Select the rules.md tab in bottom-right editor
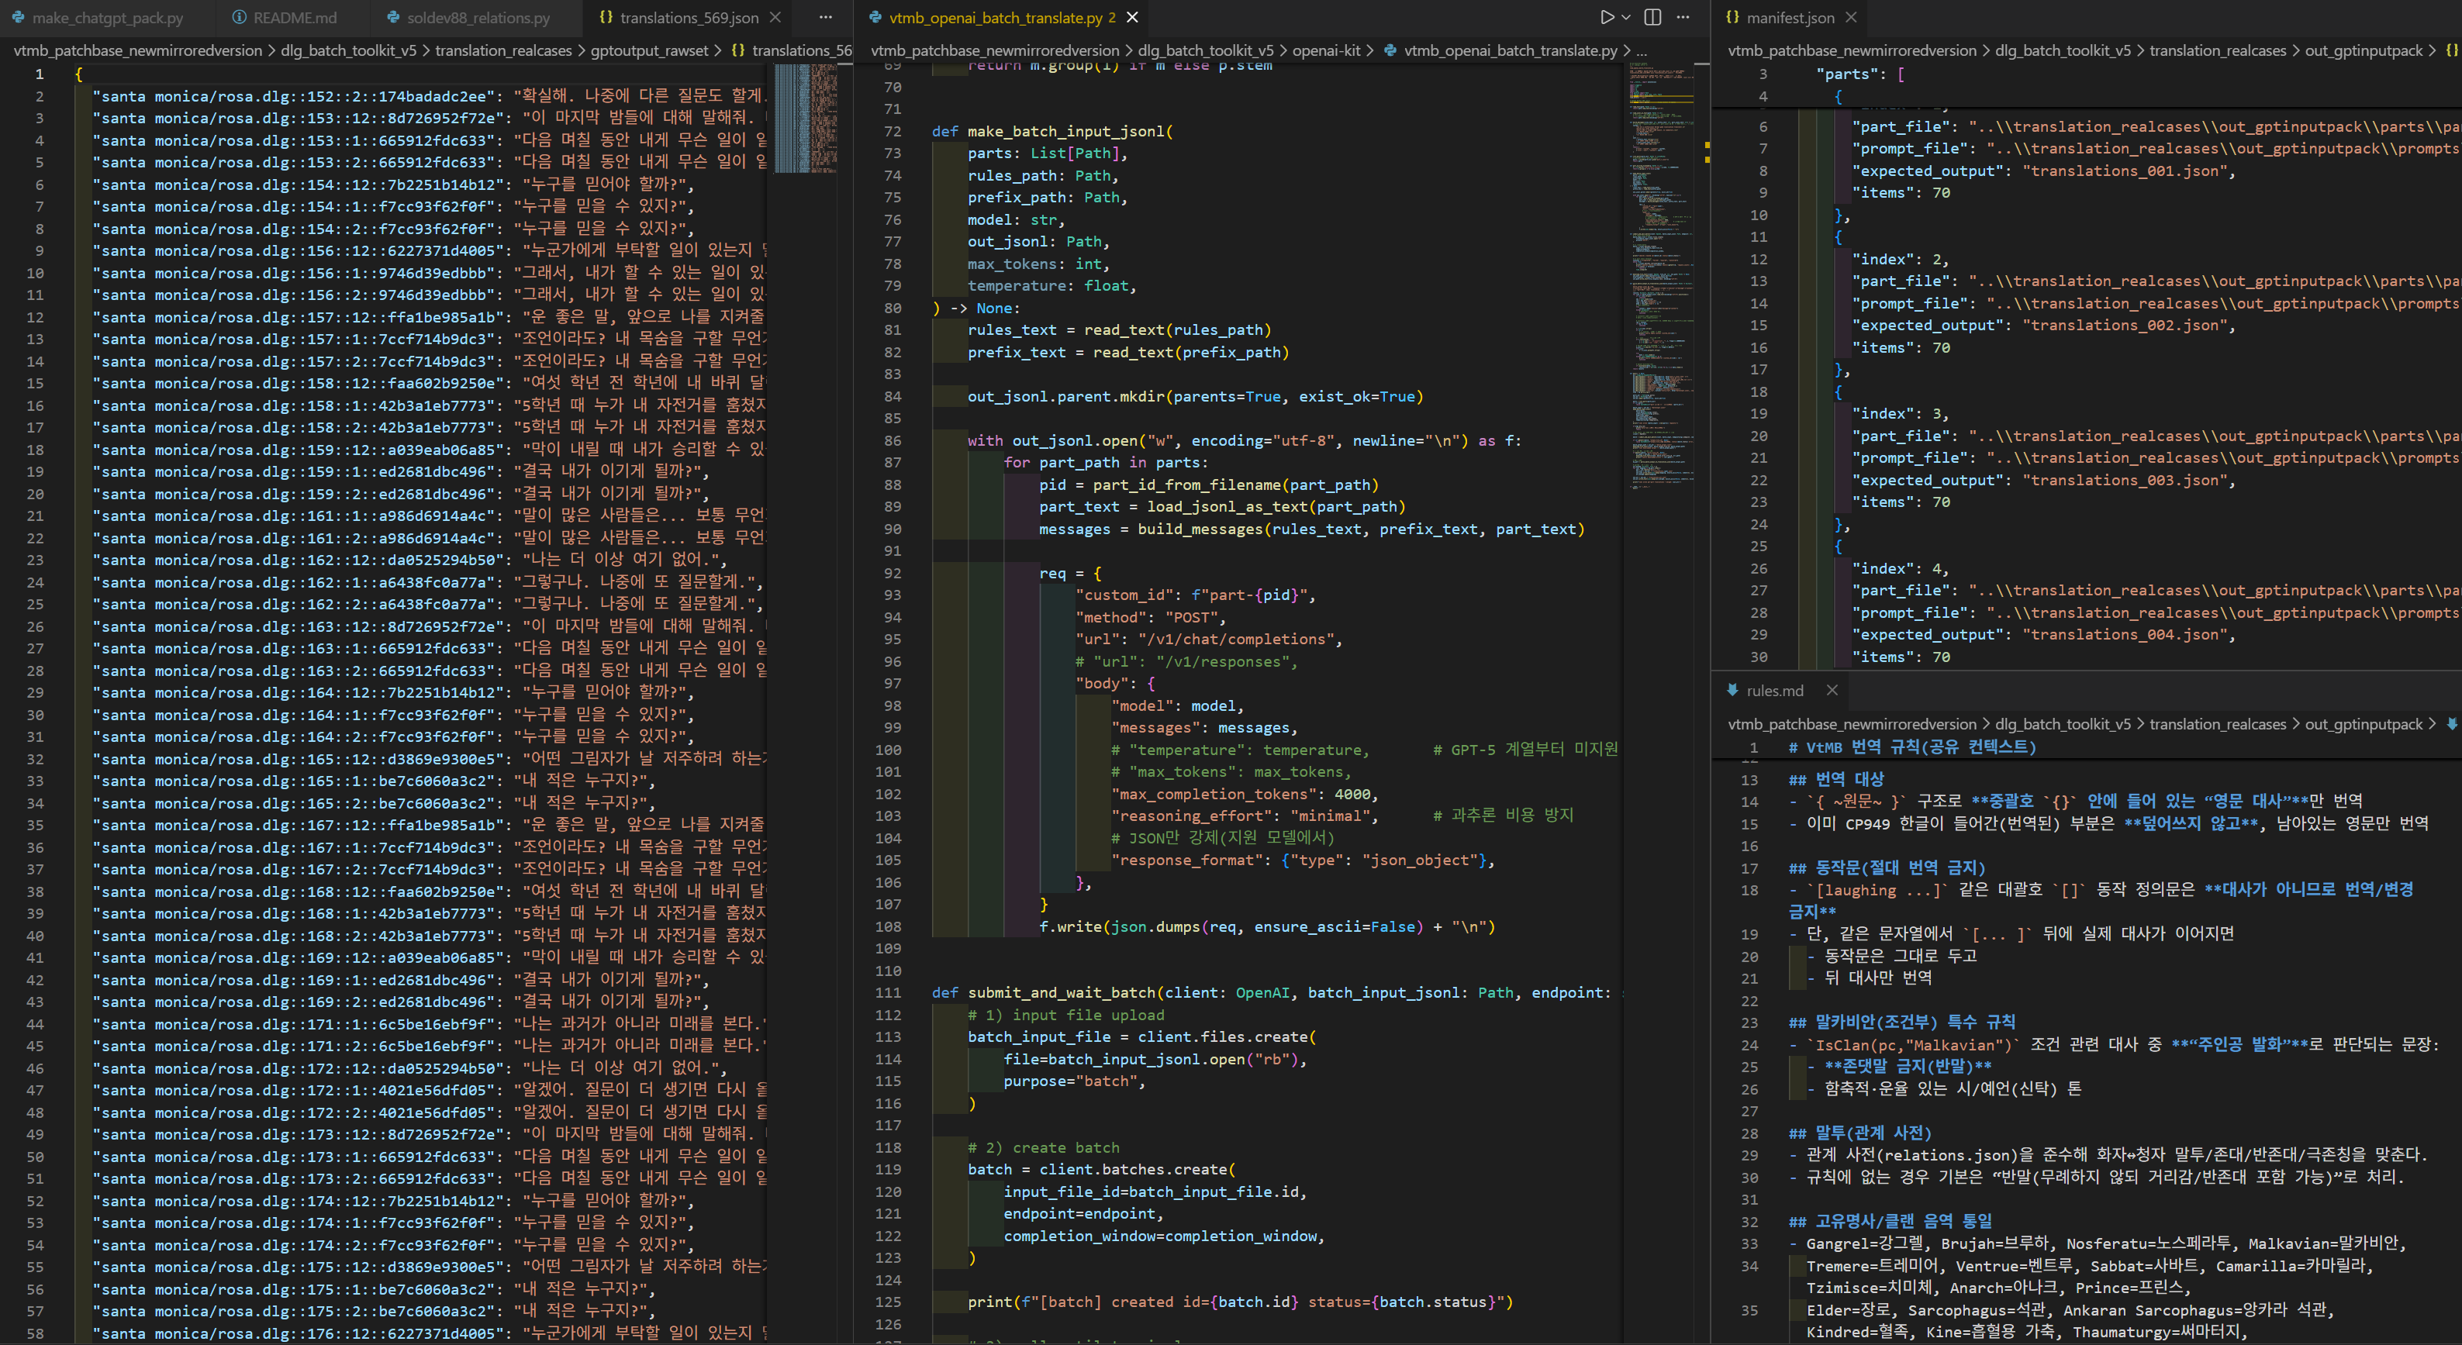This screenshot has width=2462, height=1345. 1774,690
